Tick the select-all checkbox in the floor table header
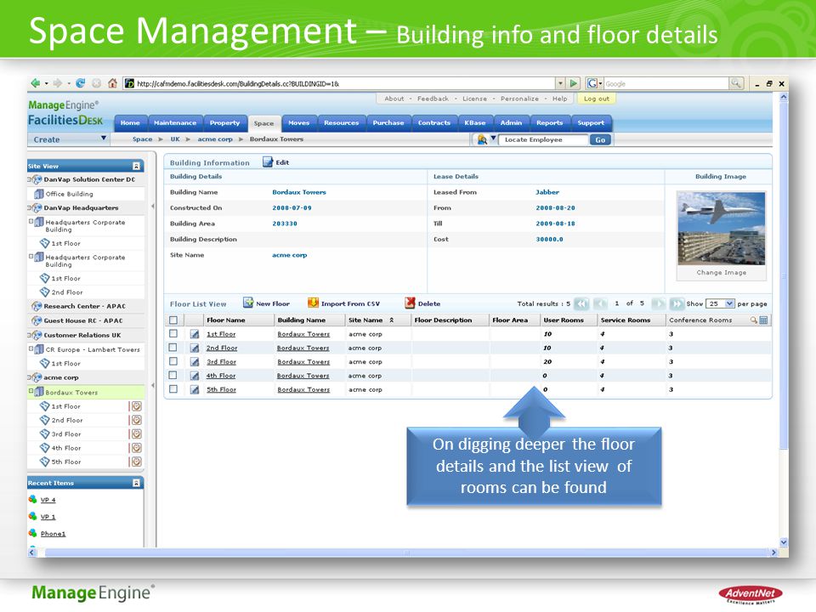This screenshot has width=816, height=612. click(173, 320)
